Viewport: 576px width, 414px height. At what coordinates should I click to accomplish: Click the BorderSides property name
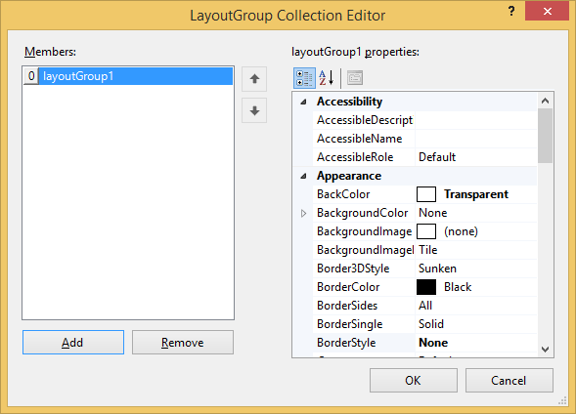[x=347, y=306]
